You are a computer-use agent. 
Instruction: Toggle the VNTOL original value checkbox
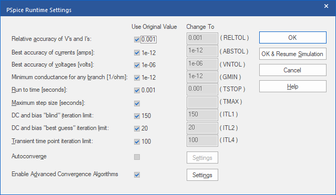pyautogui.click(x=137, y=65)
